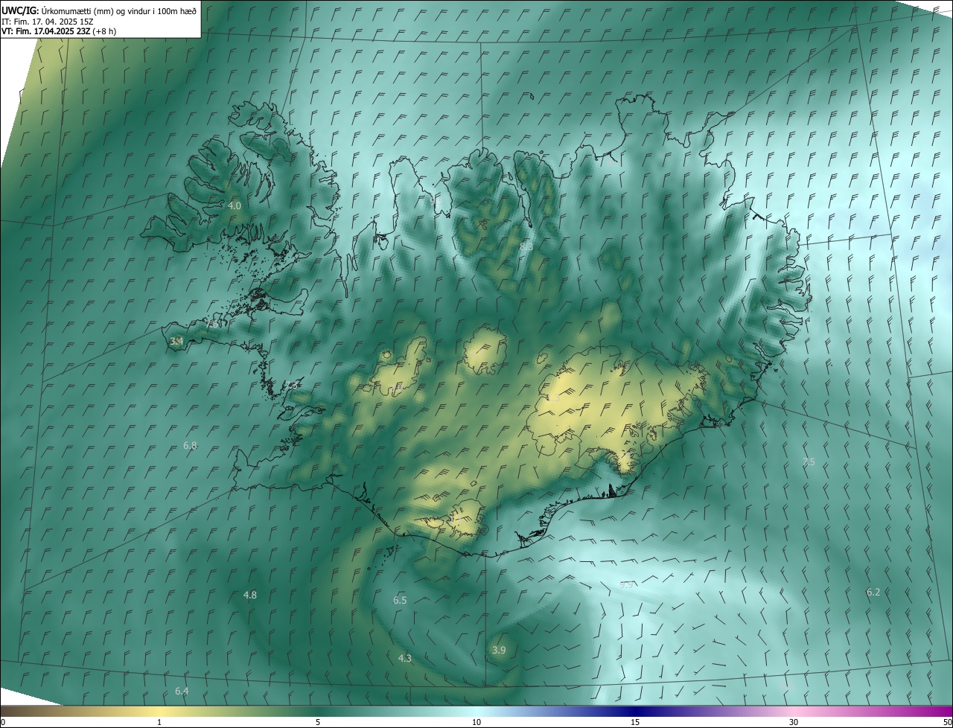Screen dimensions: 953x728
Task: Click the "4.0" value over the Westfjords
Action: 235,205
